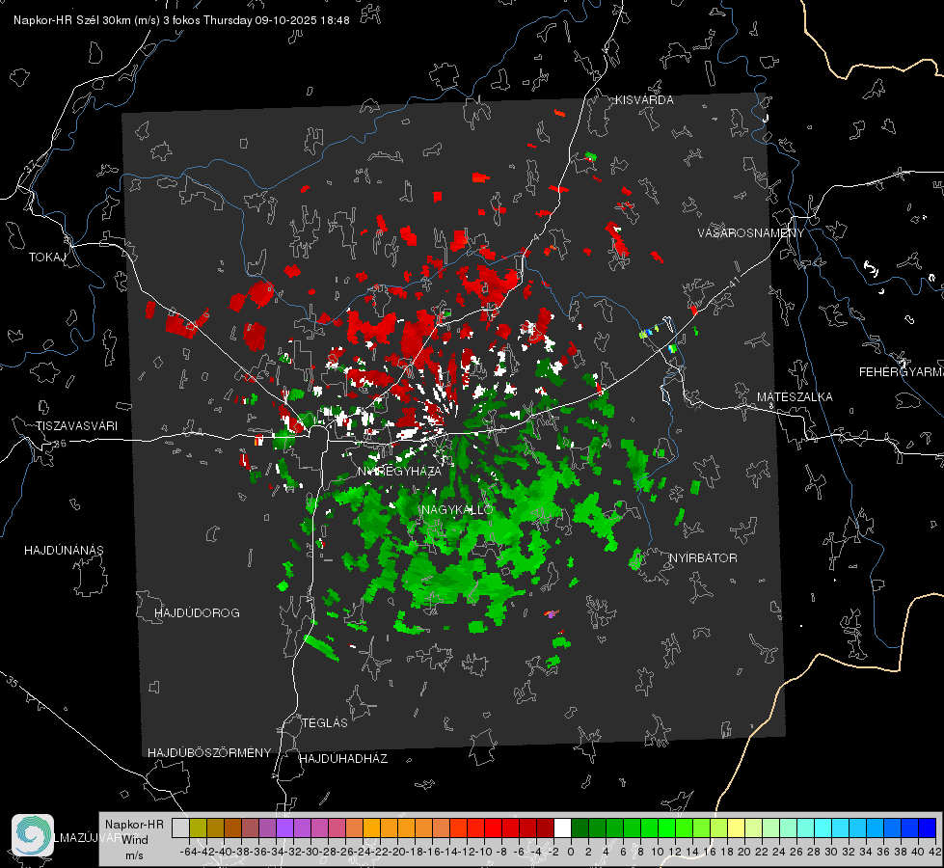Click the road number 35 label
This screenshot has width=944, height=868.
pyautogui.click(x=13, y=683)
